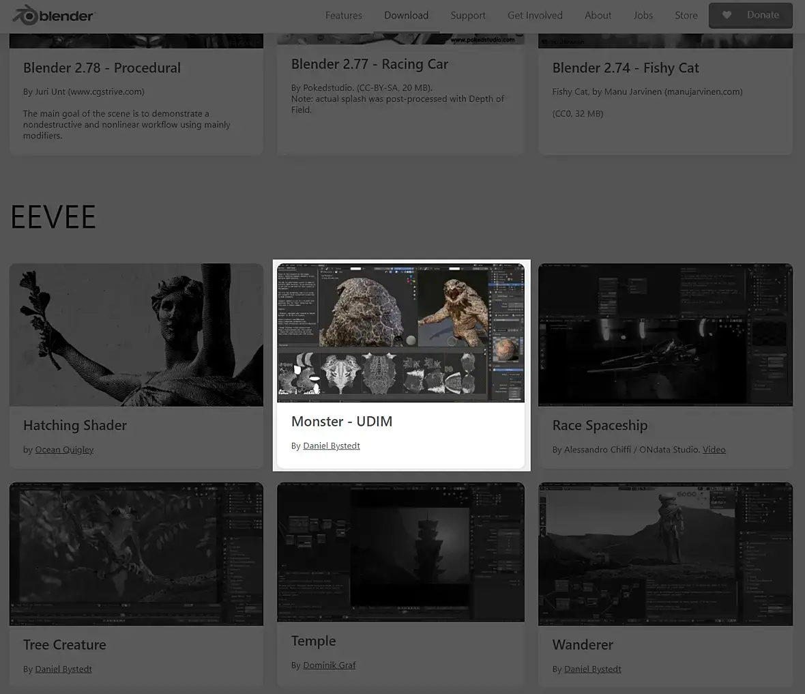Click the Monster - UDIM title
805x694 pixels.
click(x=341, y=421)
